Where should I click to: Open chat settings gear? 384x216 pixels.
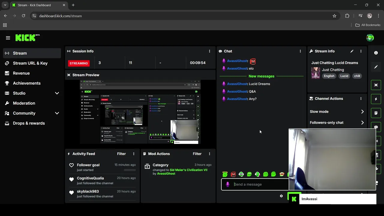click(281, 196)
